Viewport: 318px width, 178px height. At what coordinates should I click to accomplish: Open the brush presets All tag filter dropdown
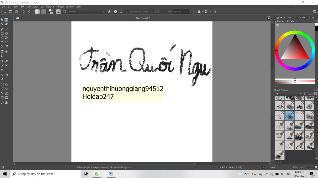(288, 94)
